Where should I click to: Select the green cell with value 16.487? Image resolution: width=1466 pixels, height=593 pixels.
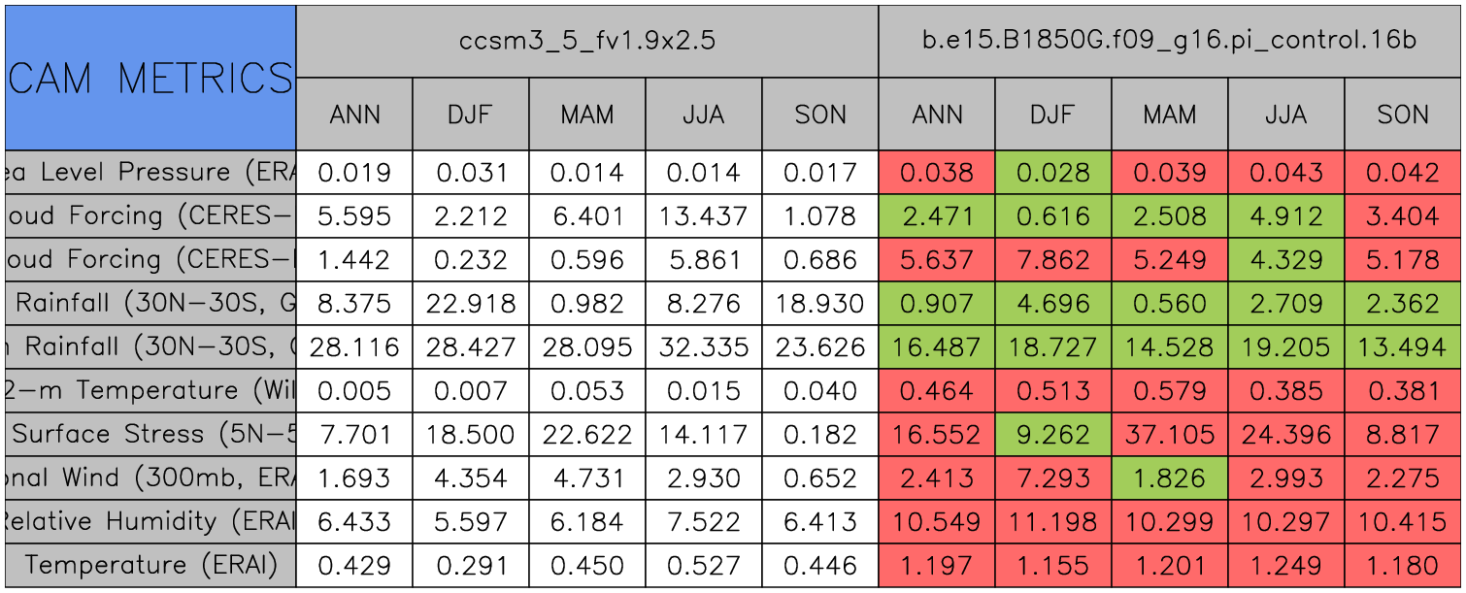click(x=936, y=347)
